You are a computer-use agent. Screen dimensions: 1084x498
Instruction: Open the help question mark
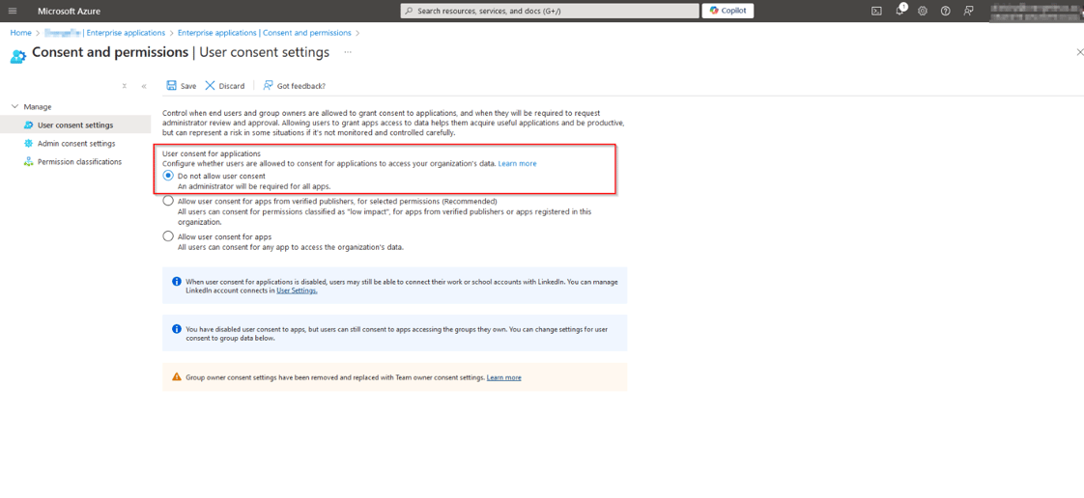point(945,11)
